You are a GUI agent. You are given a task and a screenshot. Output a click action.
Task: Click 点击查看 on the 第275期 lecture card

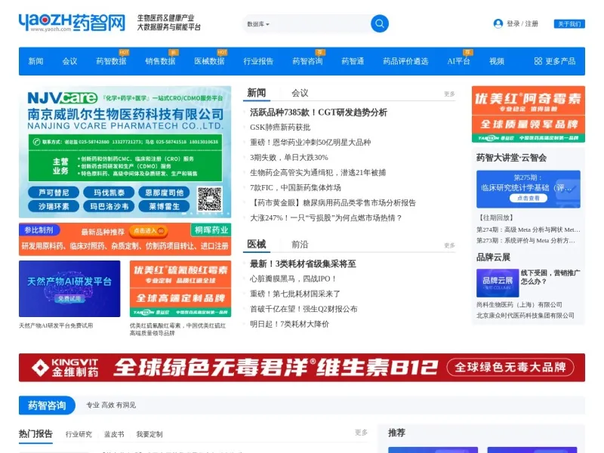pyautogui.click(x=528, y=198)
